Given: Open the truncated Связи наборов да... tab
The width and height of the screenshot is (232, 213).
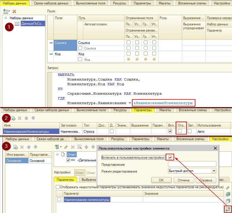Looking at the screenshot, I should point(51,139).
